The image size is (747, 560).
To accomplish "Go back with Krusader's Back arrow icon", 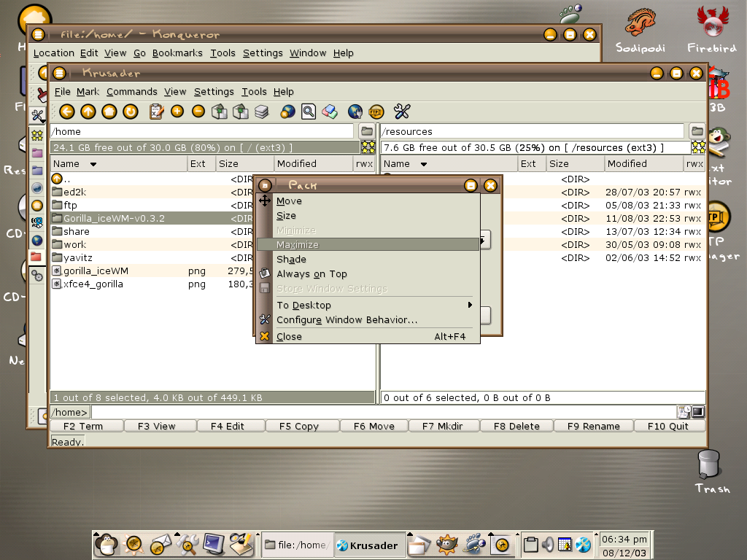I will point(67,112).
